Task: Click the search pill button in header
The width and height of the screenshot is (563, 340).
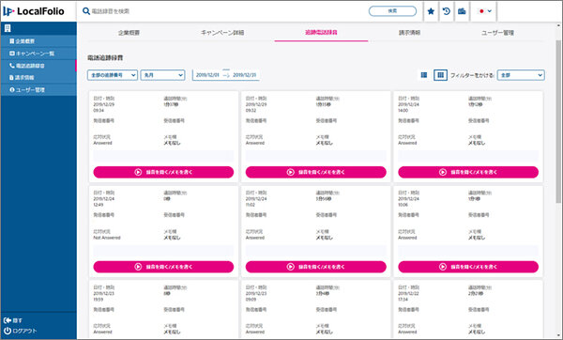Action: click(x=392, y=11)
